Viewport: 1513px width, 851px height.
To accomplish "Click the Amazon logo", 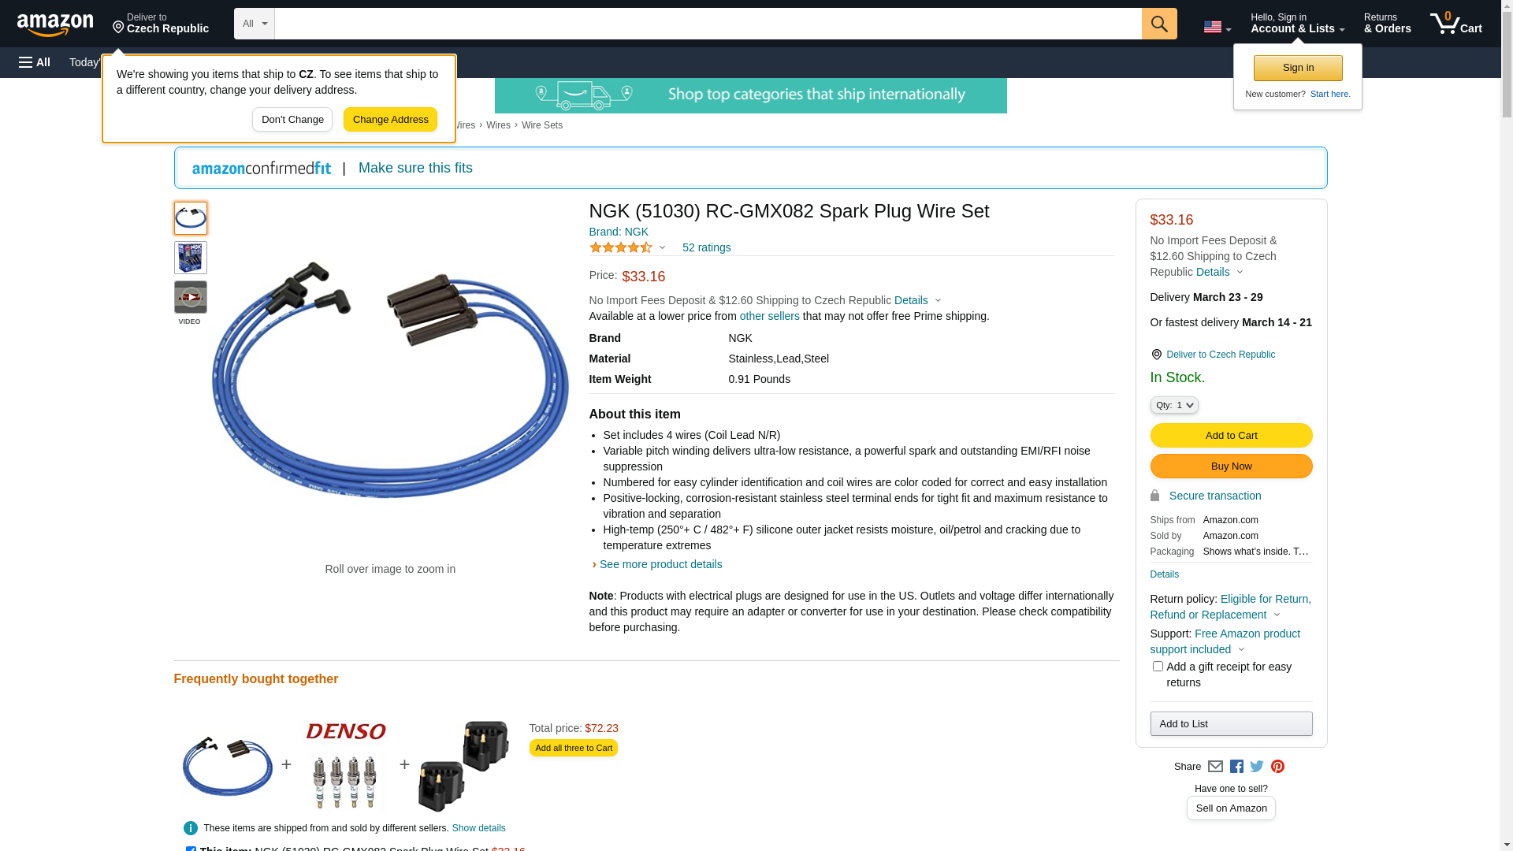I will pyautogui.click(x=55, y=24).
